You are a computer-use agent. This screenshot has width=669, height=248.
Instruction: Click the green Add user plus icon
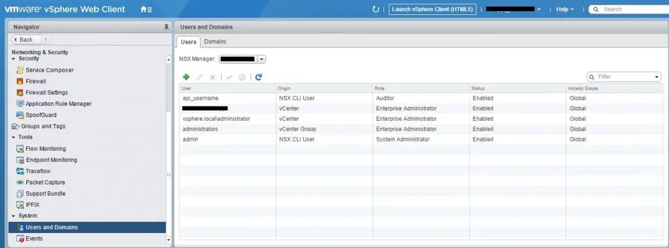[x=186, y=77]
